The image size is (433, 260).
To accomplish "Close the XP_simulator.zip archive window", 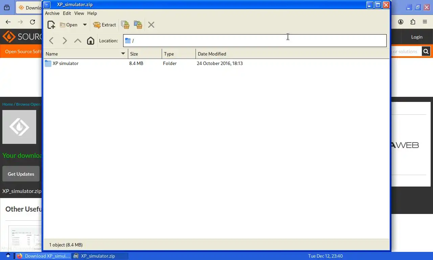I will click(x=386, y=5).
